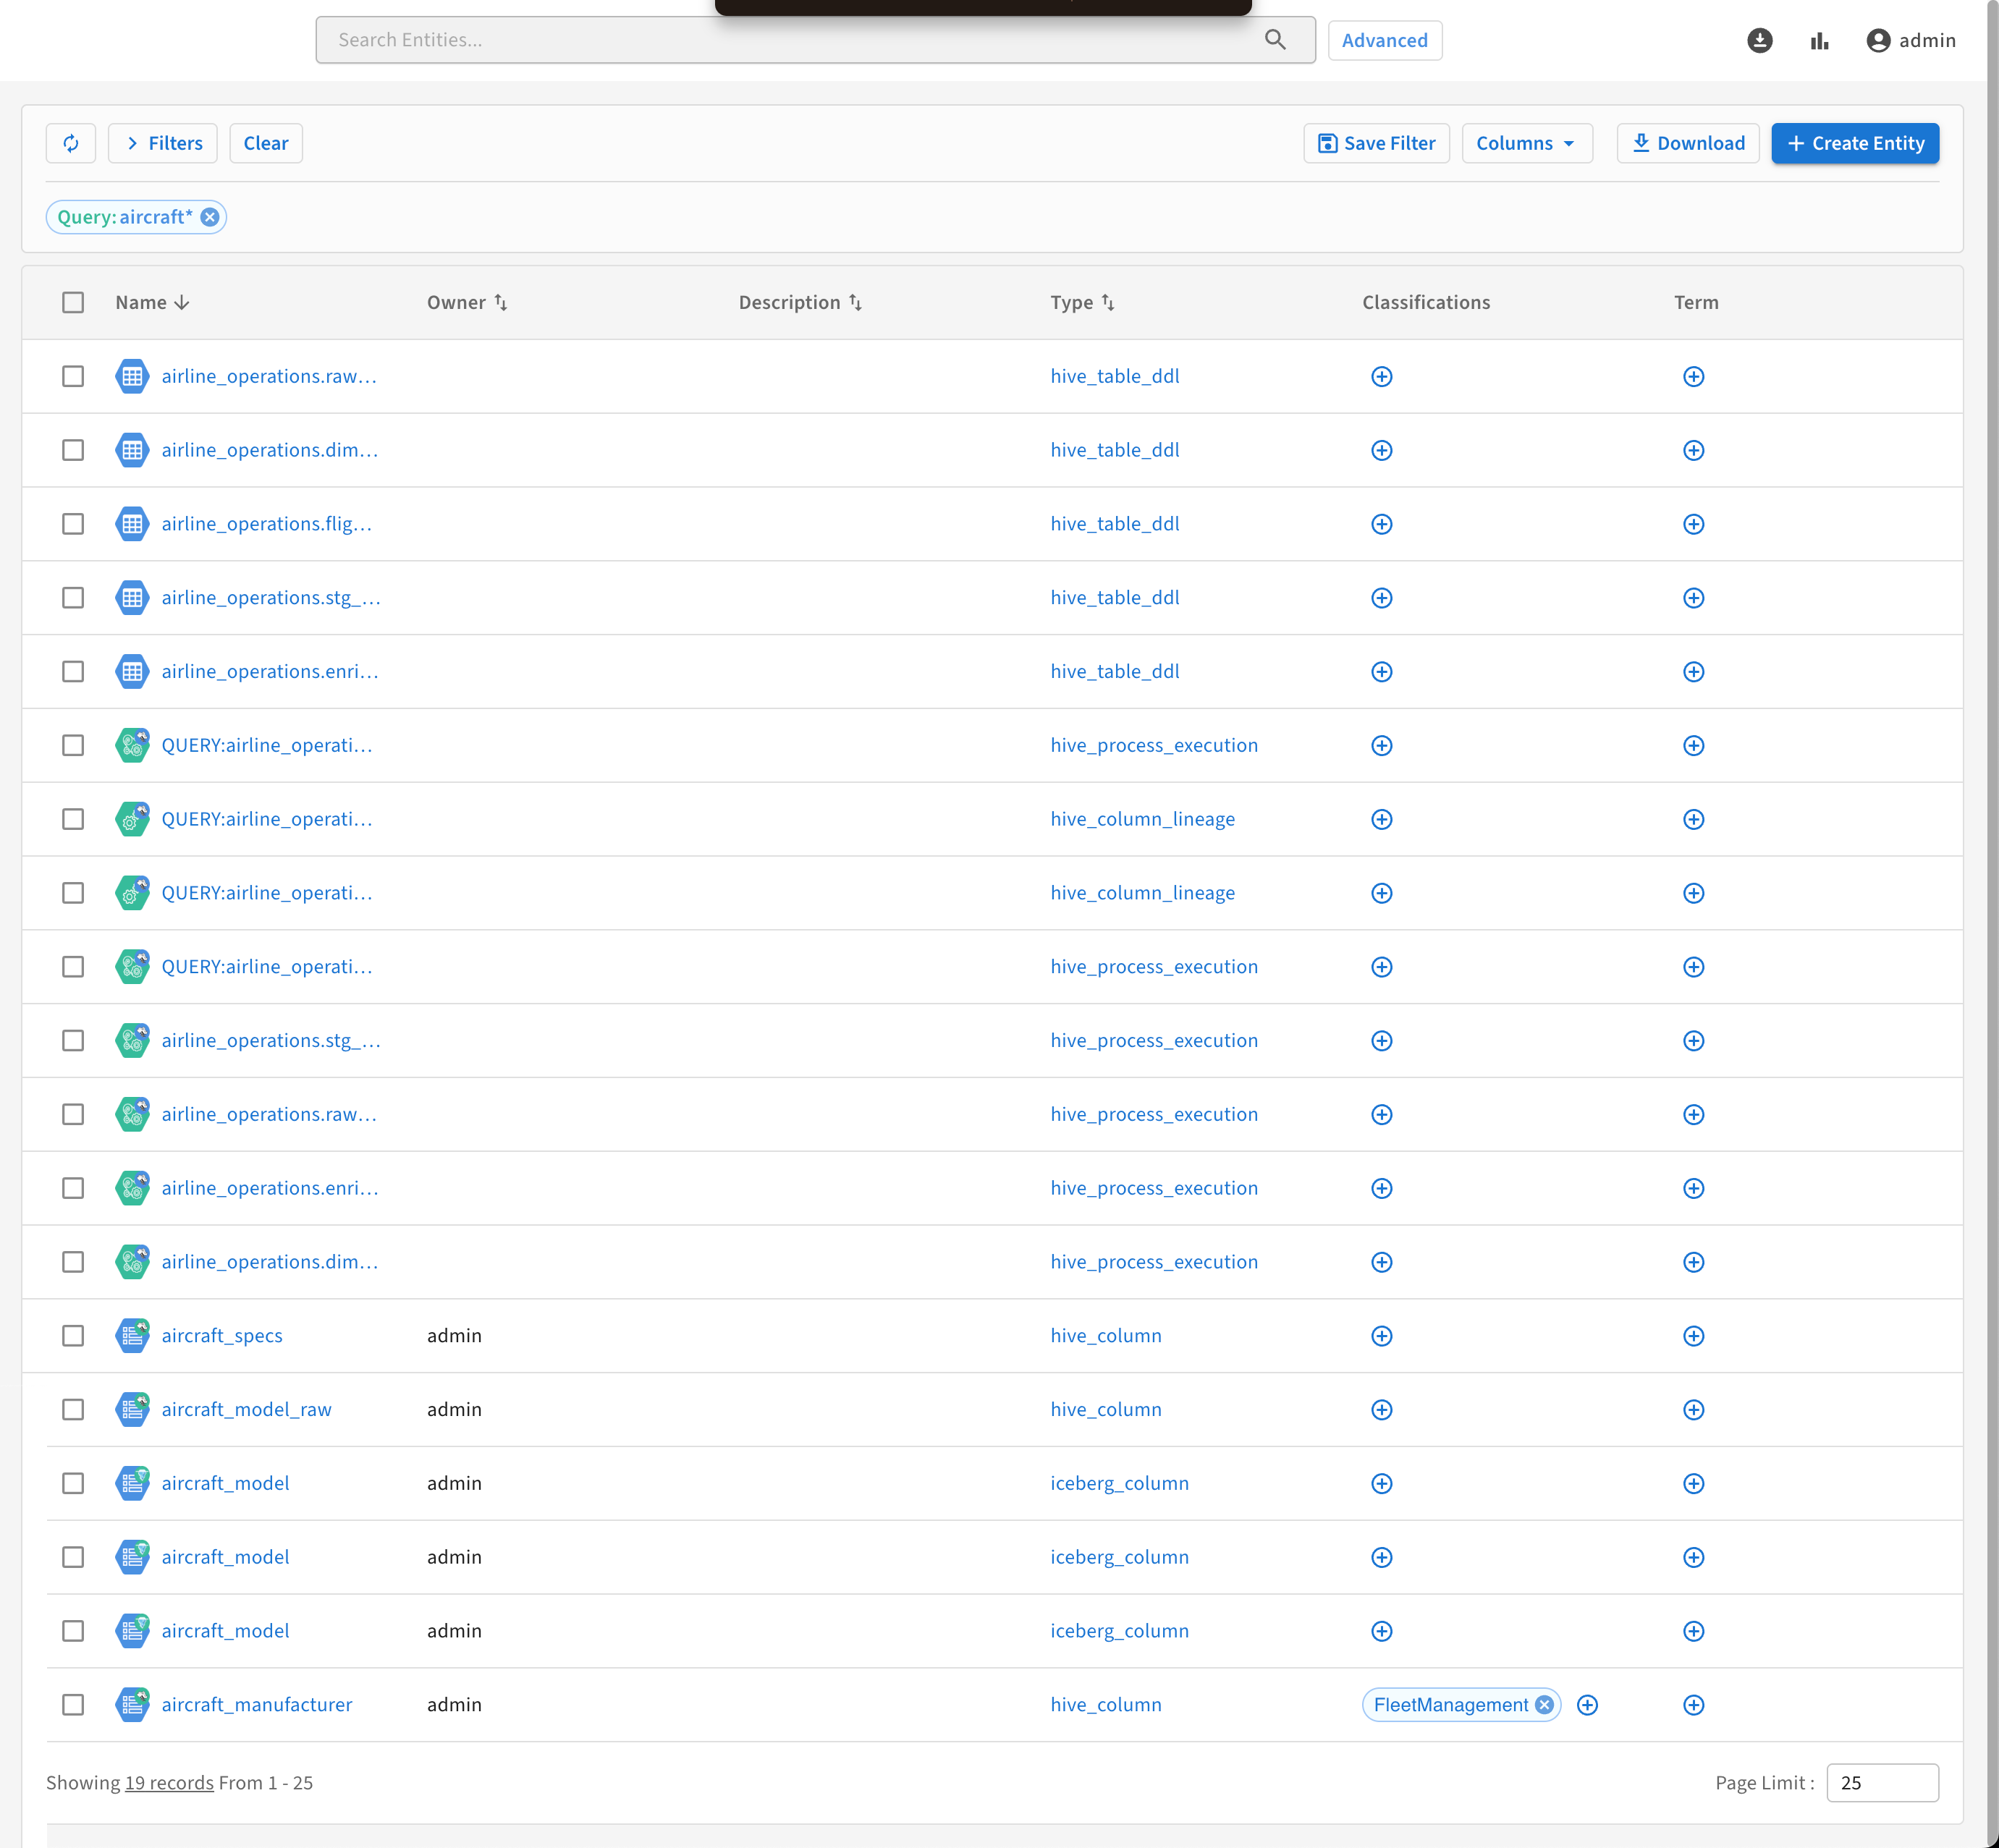1999x1848 pixels.
Task: Open the Columns dropdown
Action: [1526, 143]
